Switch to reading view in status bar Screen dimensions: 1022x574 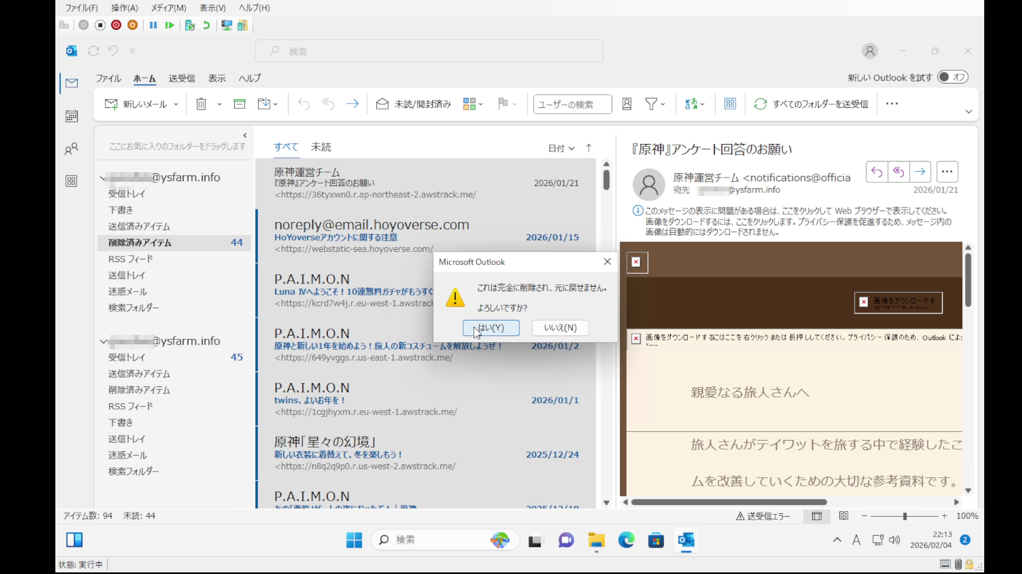(844, 516)
